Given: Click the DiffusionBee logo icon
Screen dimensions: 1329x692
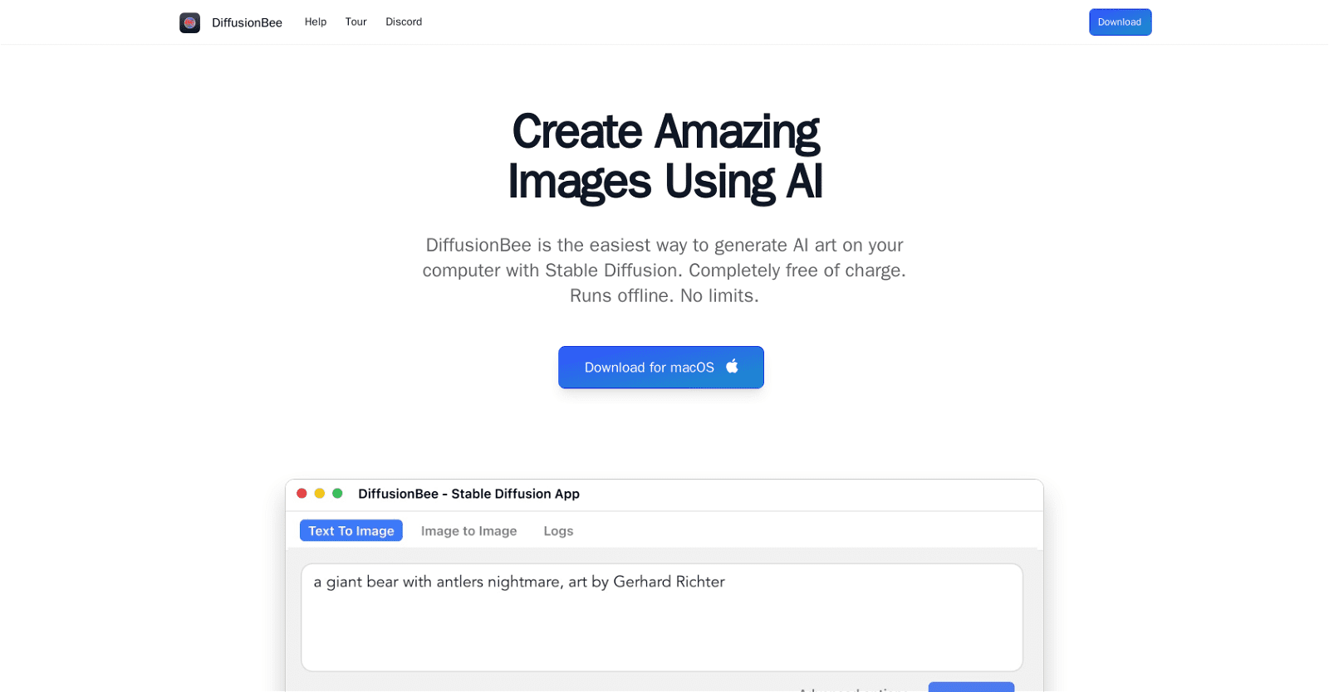Looking at the screenshot, I should coord(189,22).
